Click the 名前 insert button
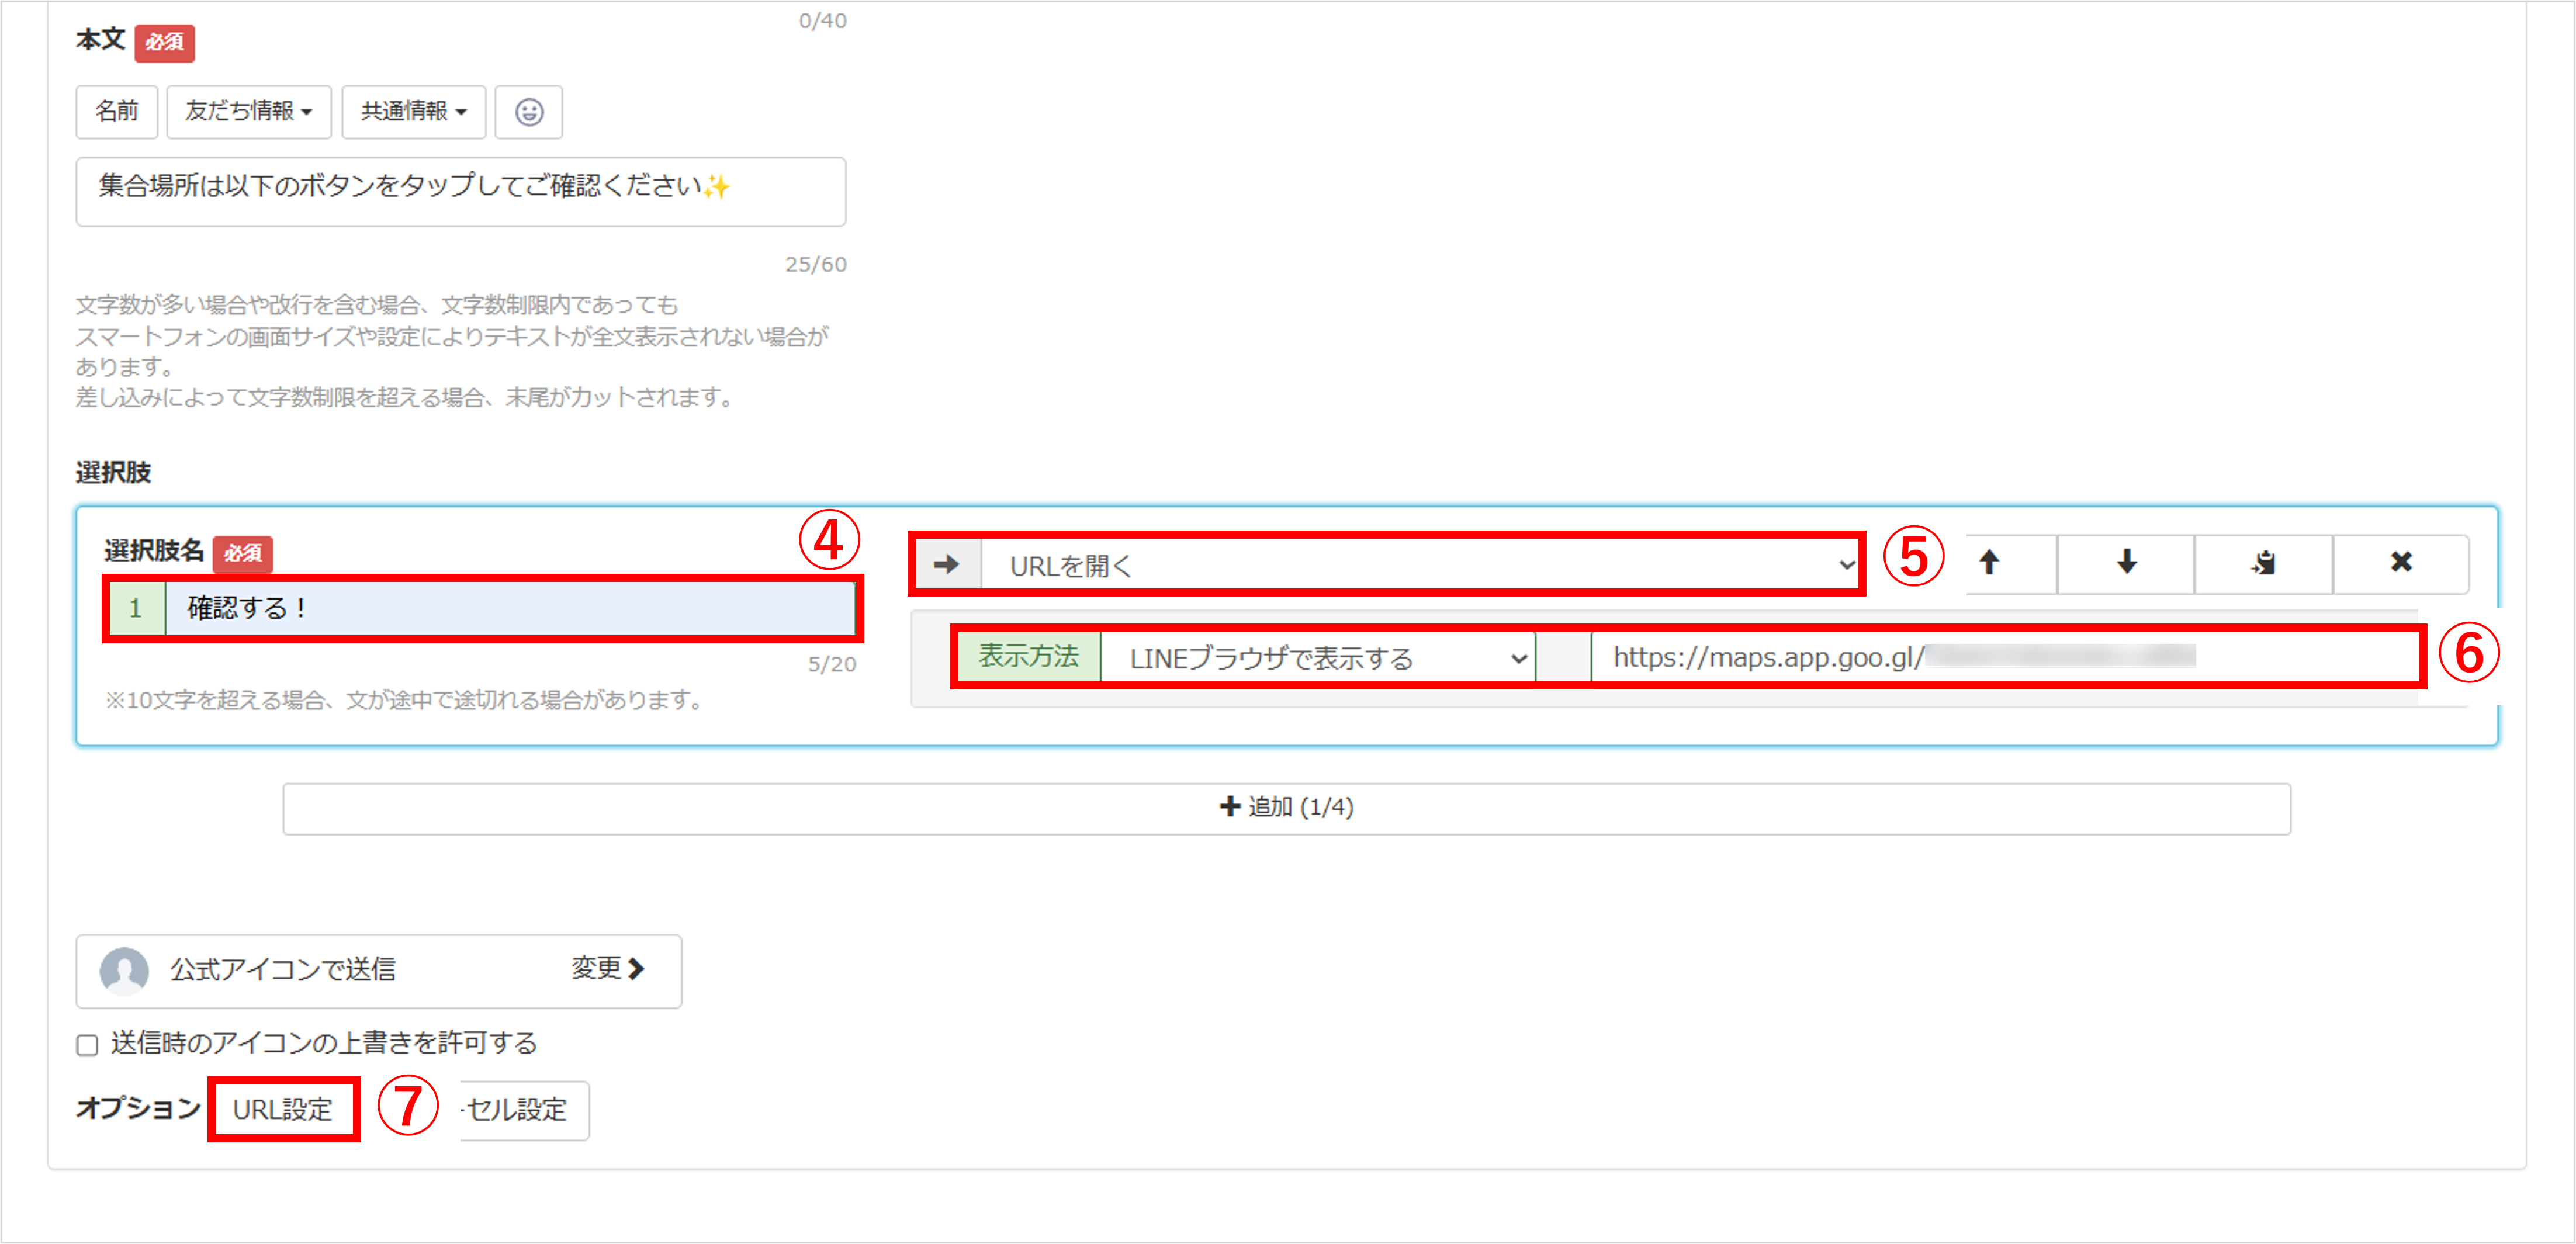Image resolution: width=2576 pixels, height=1244 pixels. click(x=116, y=111)
